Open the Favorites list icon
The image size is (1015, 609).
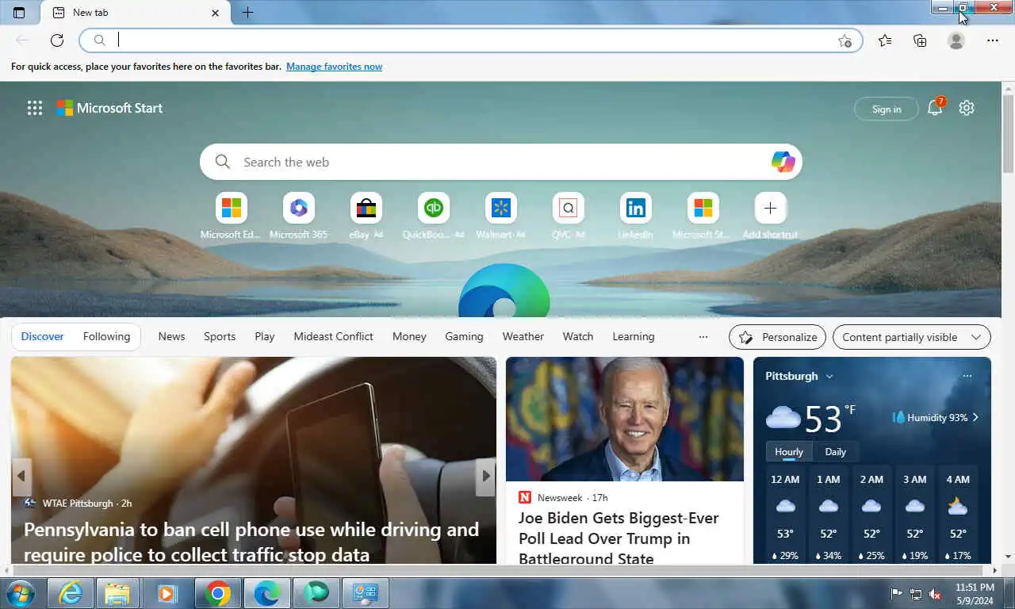[885, 40]
